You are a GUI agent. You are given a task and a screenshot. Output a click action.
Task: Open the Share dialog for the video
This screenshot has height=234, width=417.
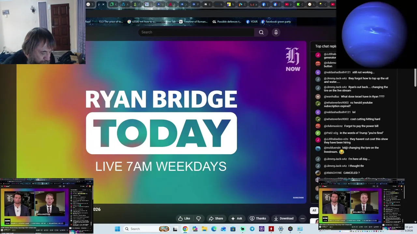216,218
